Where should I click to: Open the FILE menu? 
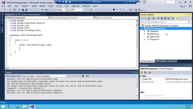(3, 6)
